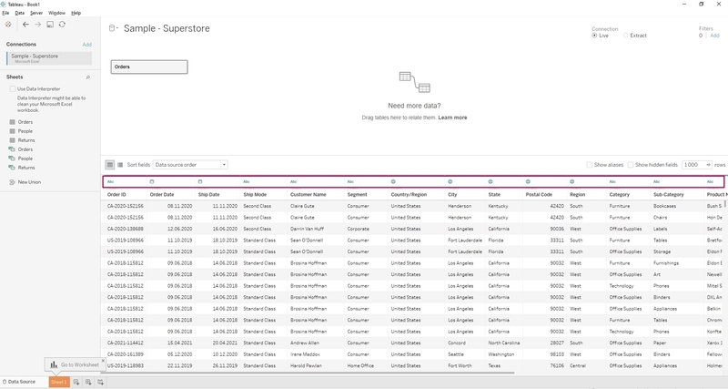Image resolution: width=728 pixels, height=389 pixels.
Task: Change Postal Code globe type icon
Action: (528, 181)
